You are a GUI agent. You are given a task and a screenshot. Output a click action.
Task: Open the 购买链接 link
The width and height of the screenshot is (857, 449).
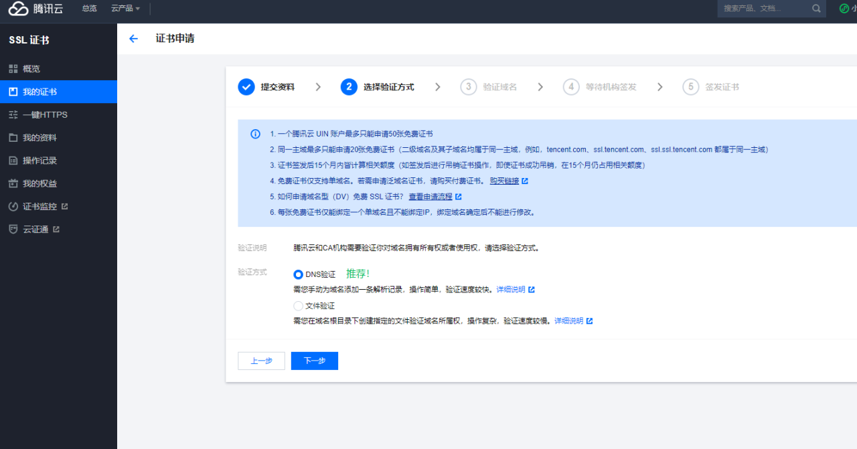[x=504, y=181]
